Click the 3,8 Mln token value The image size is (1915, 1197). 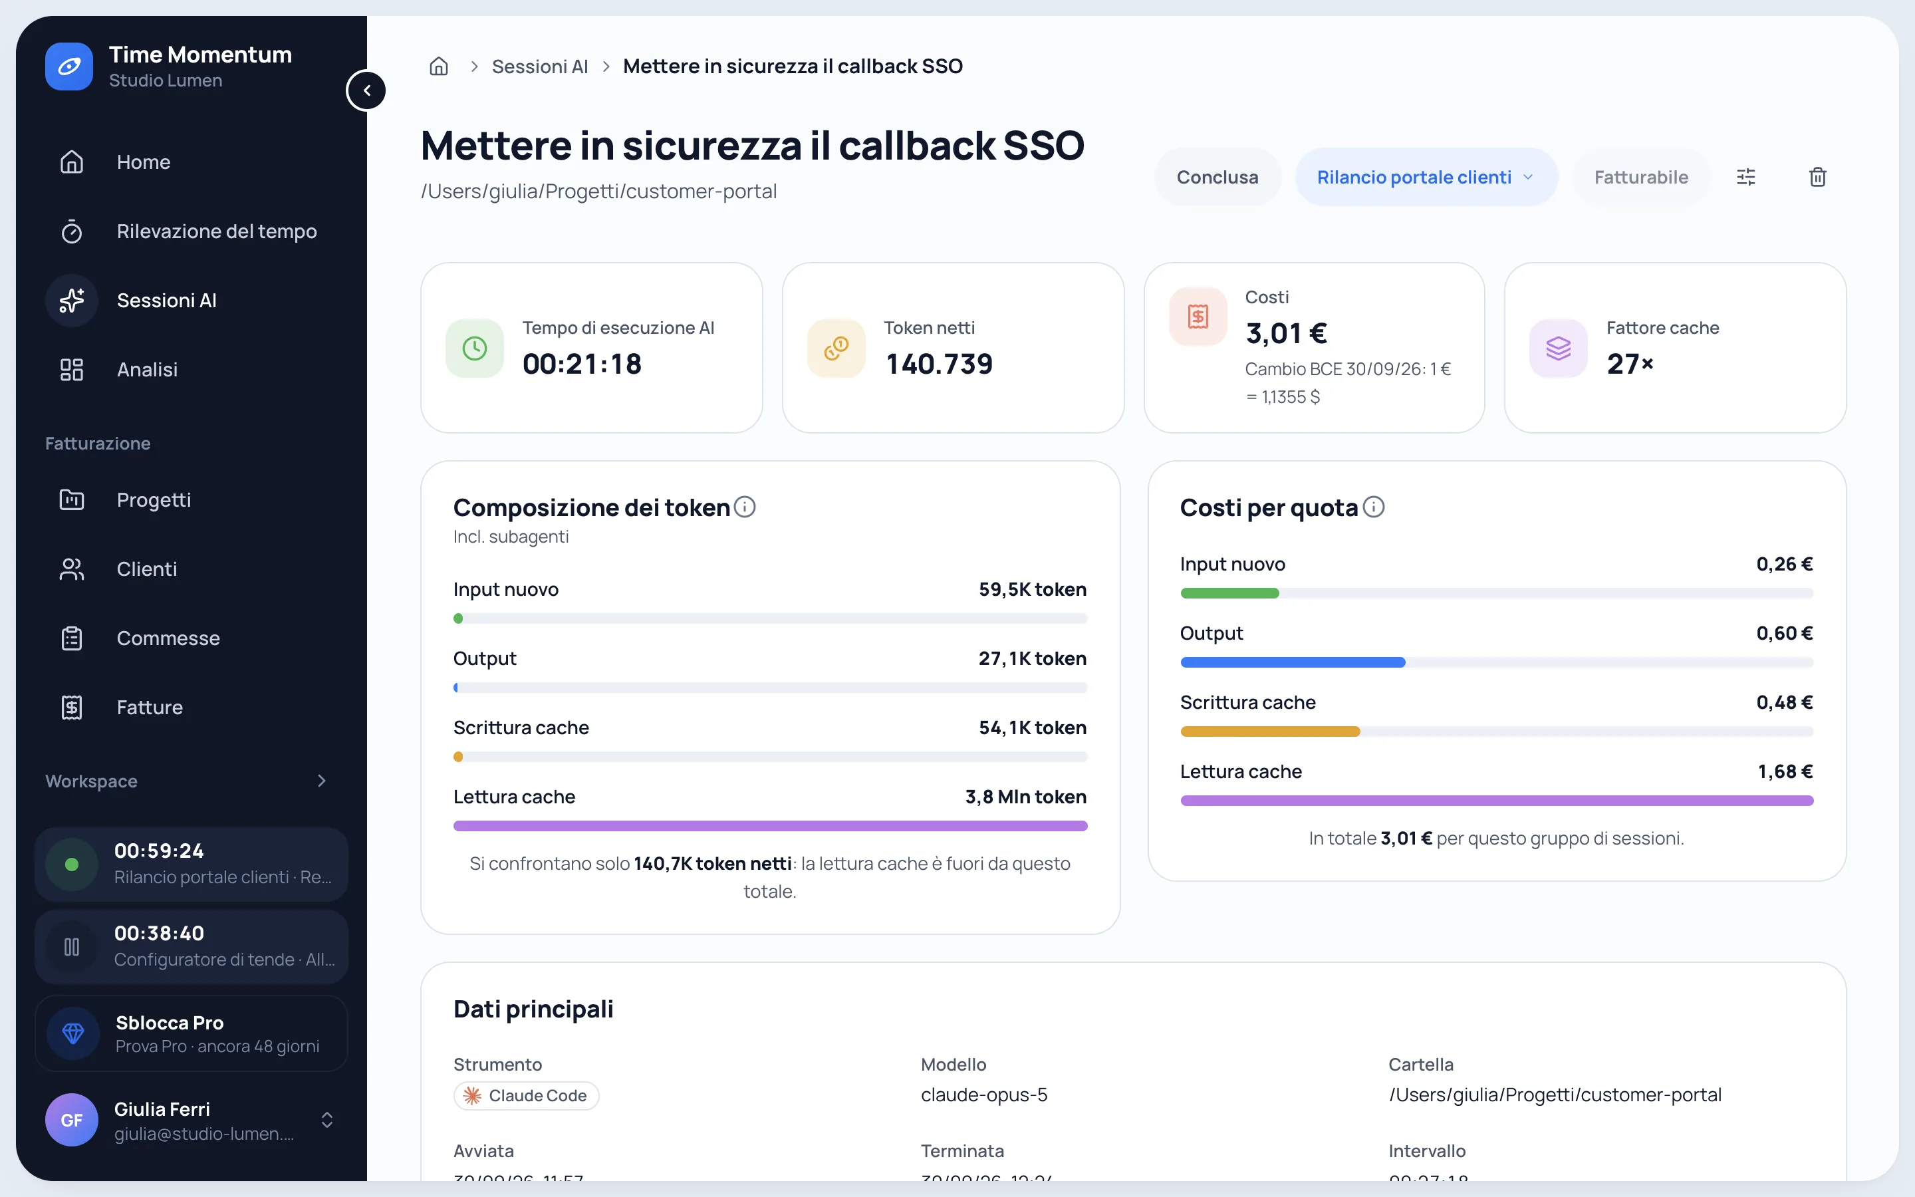(1025, 797)
